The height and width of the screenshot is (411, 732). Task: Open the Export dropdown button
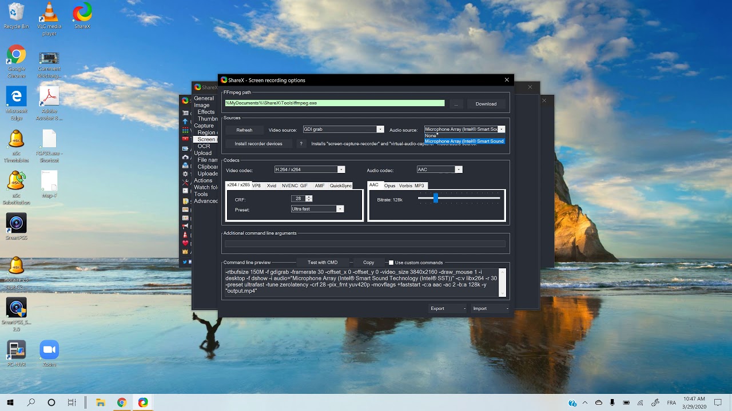click(x=448, y=308)
